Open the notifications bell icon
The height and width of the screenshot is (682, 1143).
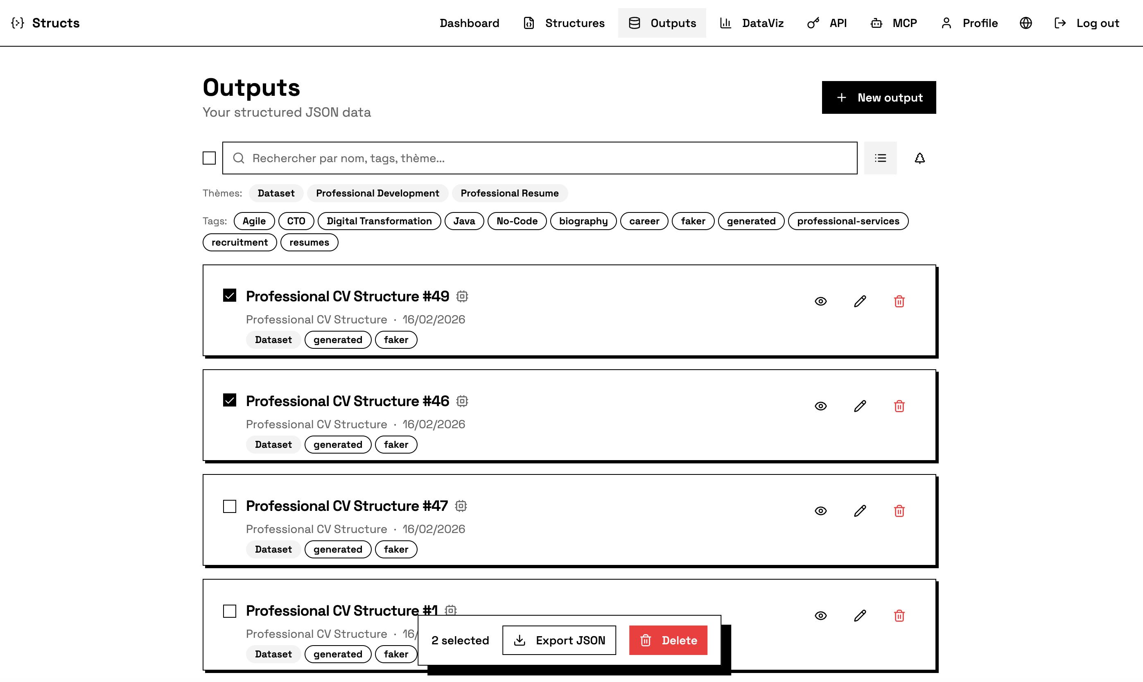920,158
